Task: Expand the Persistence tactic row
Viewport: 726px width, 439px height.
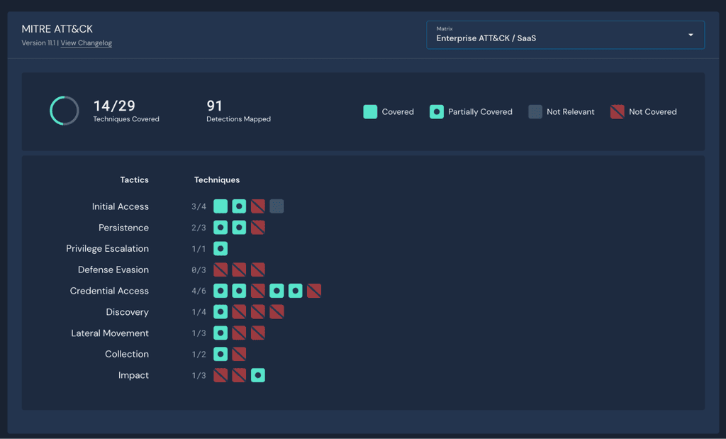Action: click(x=124, y=227)
